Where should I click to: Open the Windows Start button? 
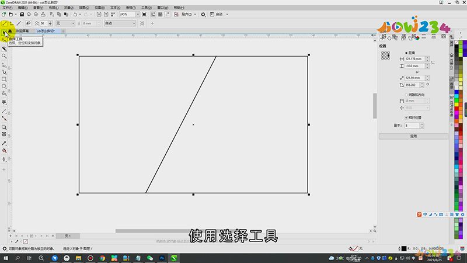(x=6, y=258)
